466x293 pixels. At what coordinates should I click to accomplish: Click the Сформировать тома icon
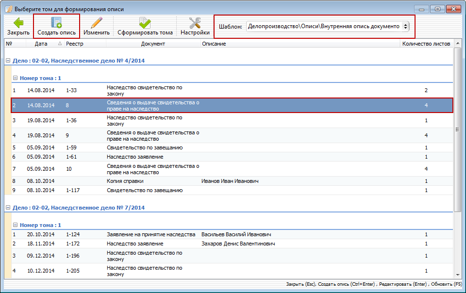pyautogui.click(x=145, y=23)
